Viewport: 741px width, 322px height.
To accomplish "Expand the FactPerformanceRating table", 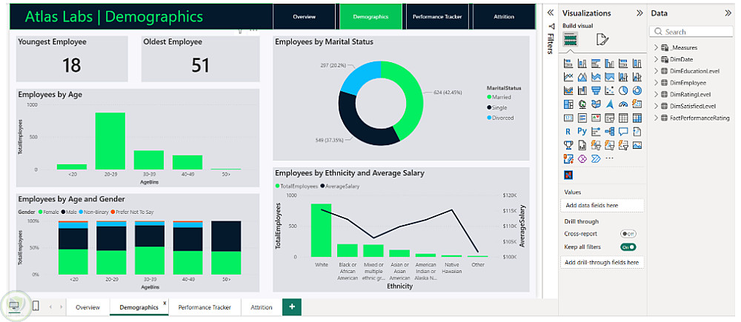I will pos(656,118).
